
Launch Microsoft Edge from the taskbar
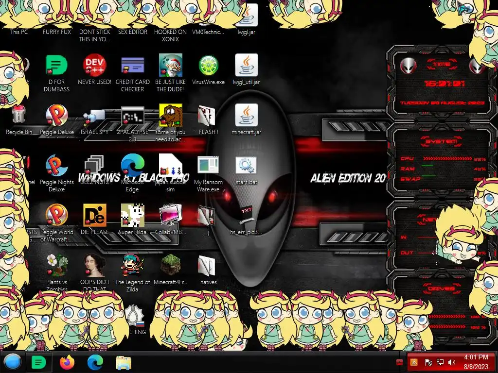pos(95,362)
